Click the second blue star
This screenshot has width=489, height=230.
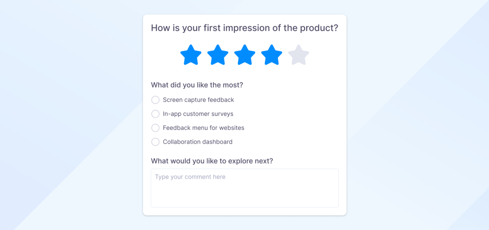pyautogui.click(x=218, y=55)
